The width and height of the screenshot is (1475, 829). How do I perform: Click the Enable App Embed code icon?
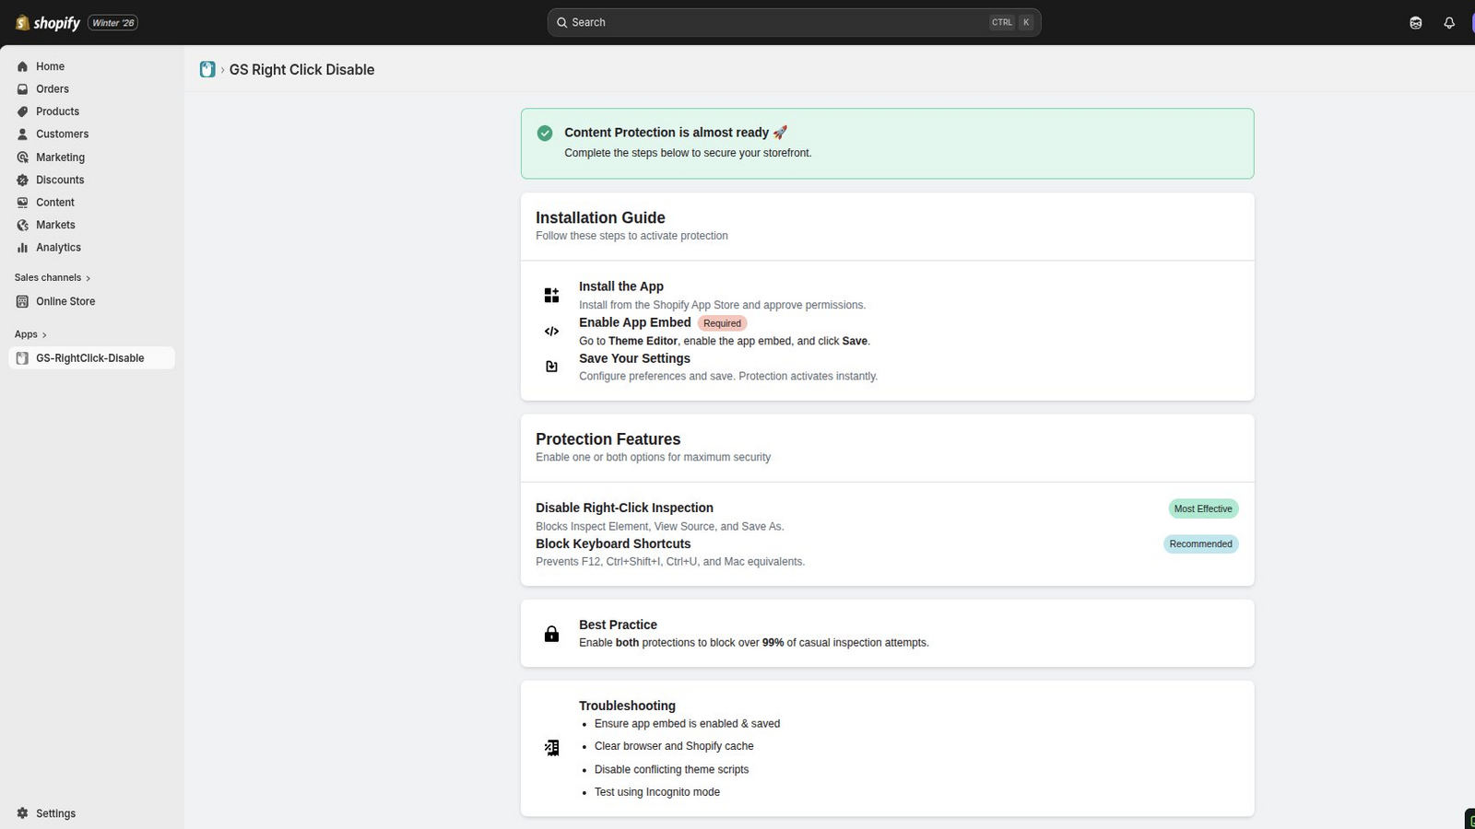pyautogui.click(x=551, y=331)
